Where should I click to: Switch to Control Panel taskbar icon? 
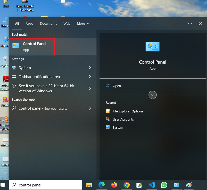pyautogui.click(x=177, y=185)
